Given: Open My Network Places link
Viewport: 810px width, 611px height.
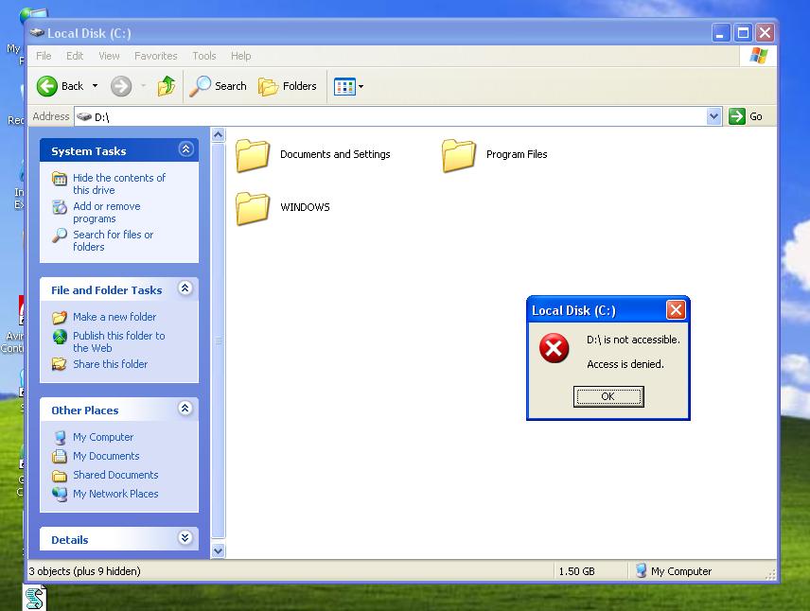Looking at the screenshot, I should (115, 494).
